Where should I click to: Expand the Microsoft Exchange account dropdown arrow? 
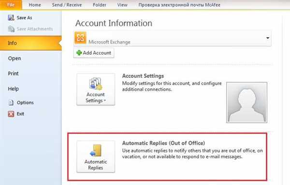pos(268,38)
